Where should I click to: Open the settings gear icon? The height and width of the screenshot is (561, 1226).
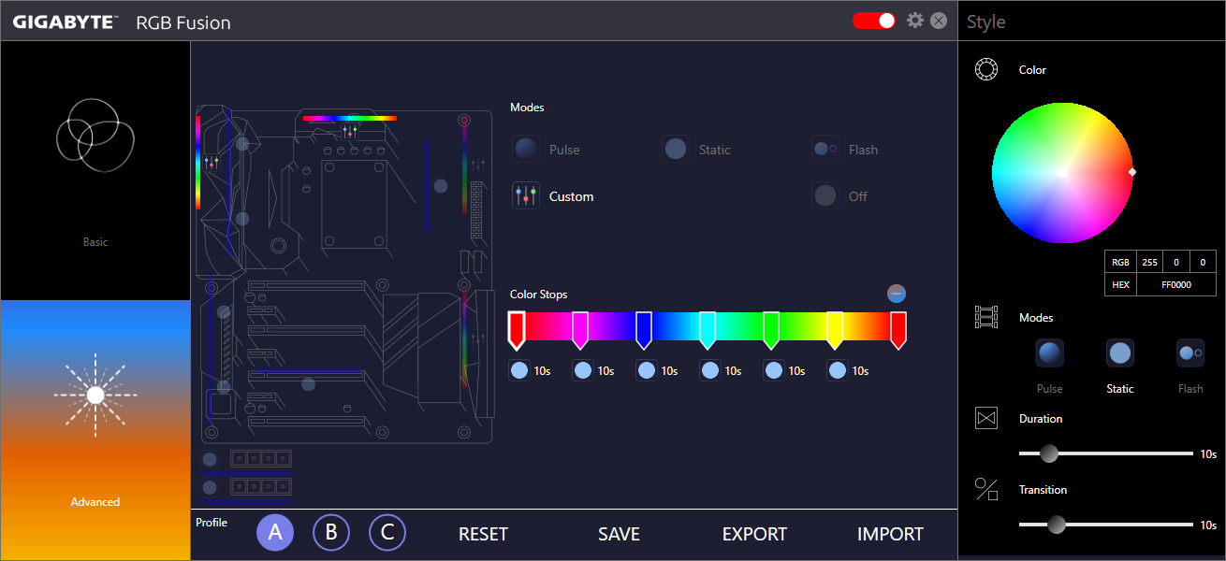pos(915,21)
